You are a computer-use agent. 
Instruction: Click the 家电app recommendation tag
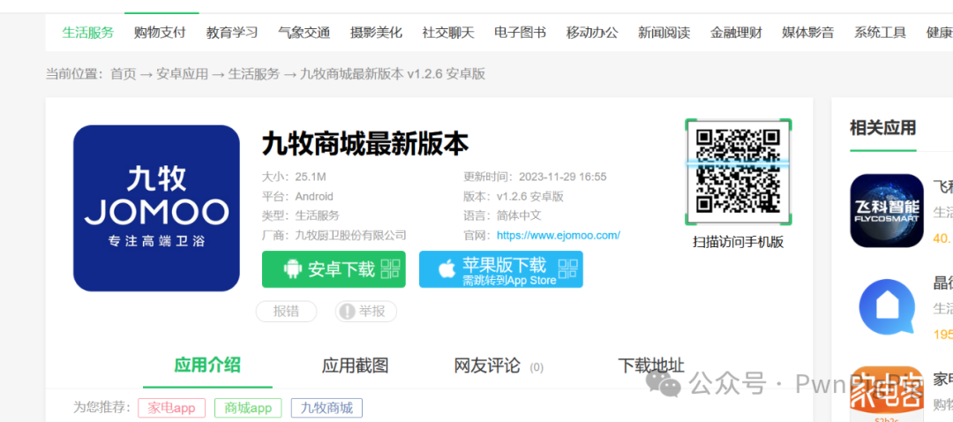pos(172,407)
